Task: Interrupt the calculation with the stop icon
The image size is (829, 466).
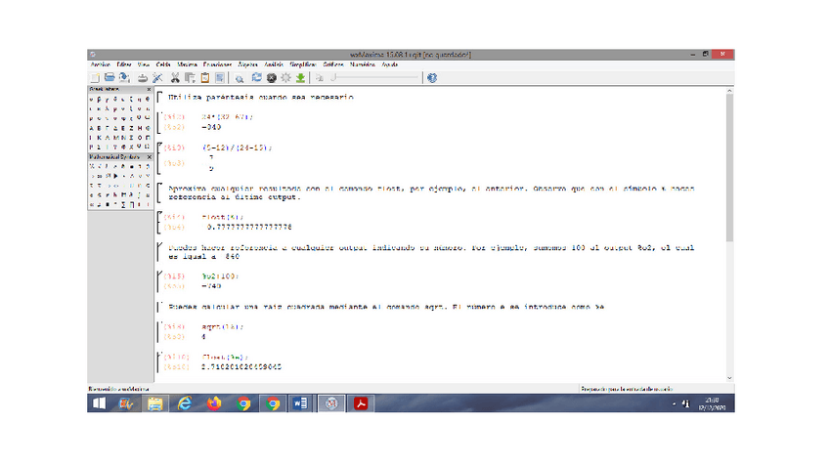Action: pyautogui.click(x=271, y=78)
